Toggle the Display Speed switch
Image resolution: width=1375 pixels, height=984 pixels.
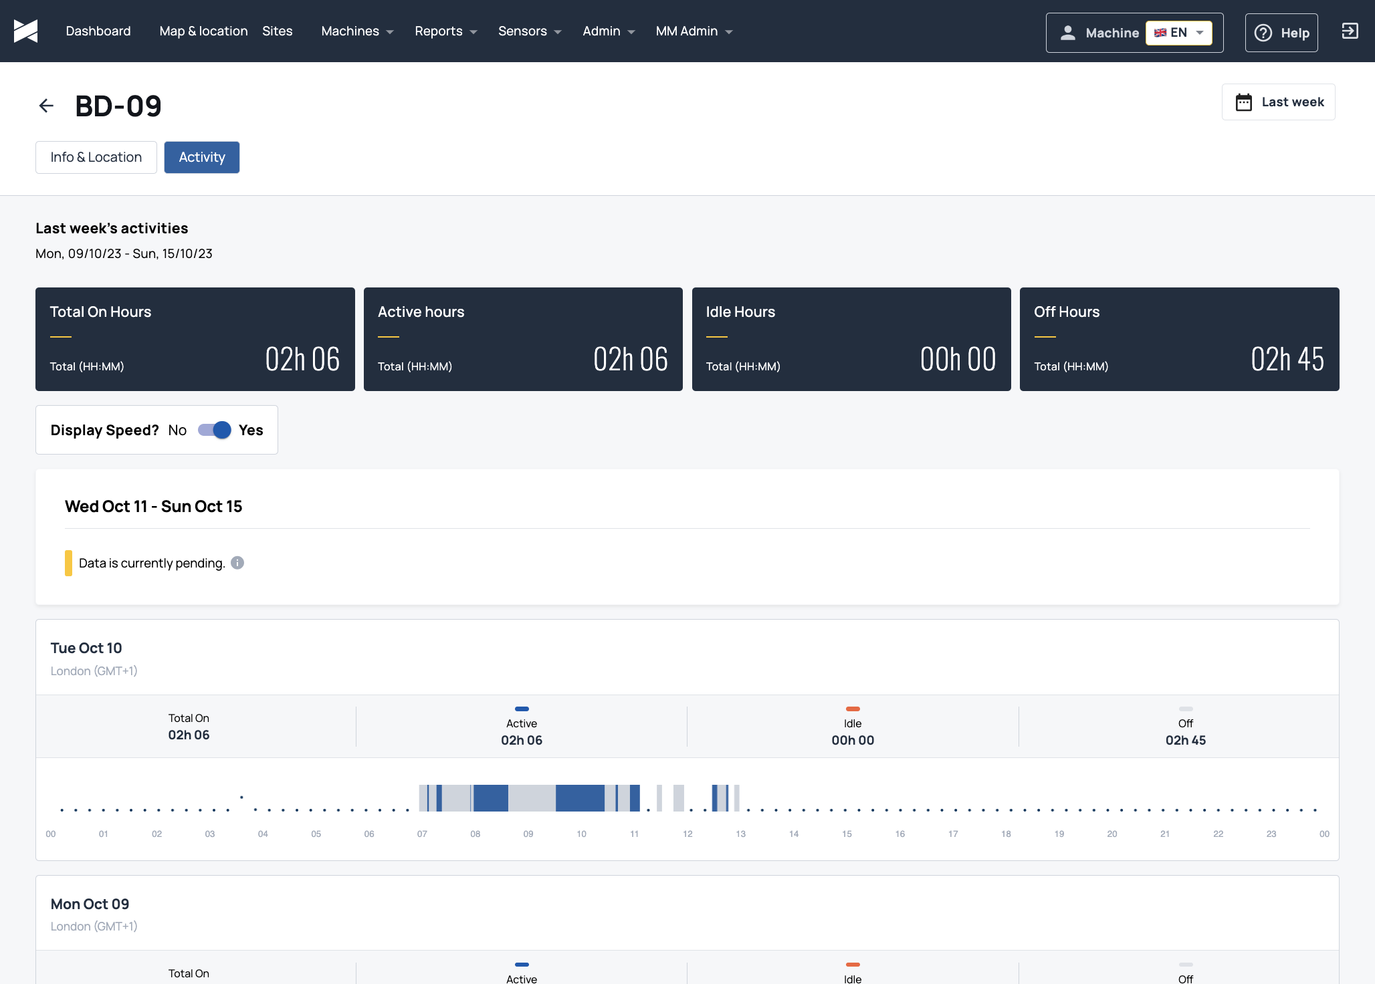point(214,430)
